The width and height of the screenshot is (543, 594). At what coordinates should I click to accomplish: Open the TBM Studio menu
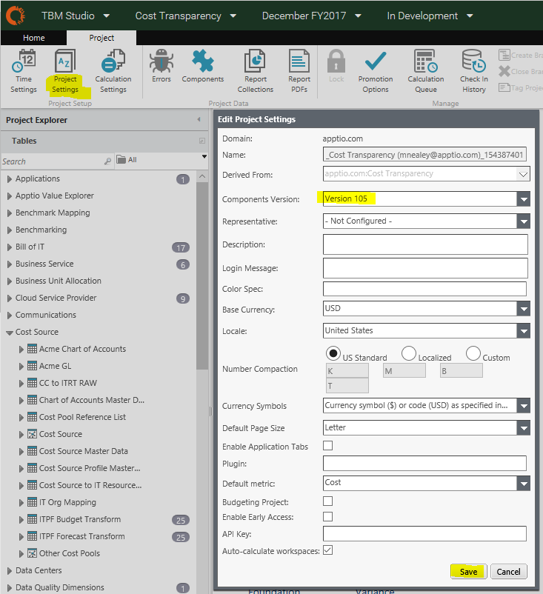76,16
